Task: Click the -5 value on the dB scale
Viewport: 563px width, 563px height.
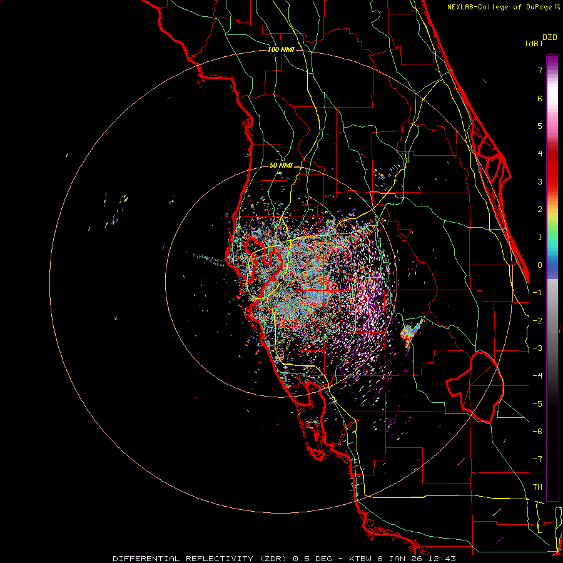Action: coord(537,404)
